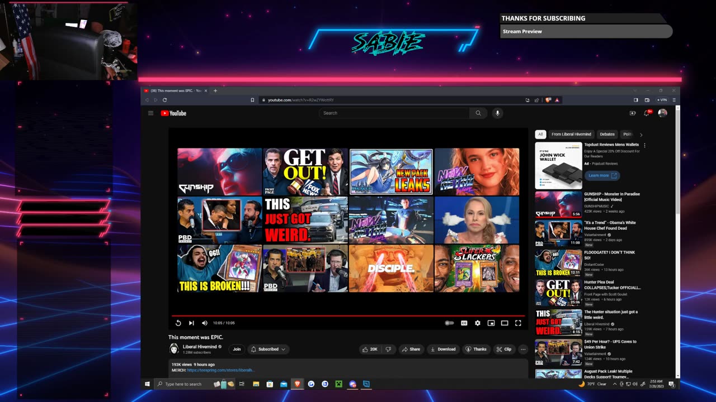The width and height of the screenshot is (716, 402).
Task: Open the teespring MERCH link
Action: coord(221,370)
